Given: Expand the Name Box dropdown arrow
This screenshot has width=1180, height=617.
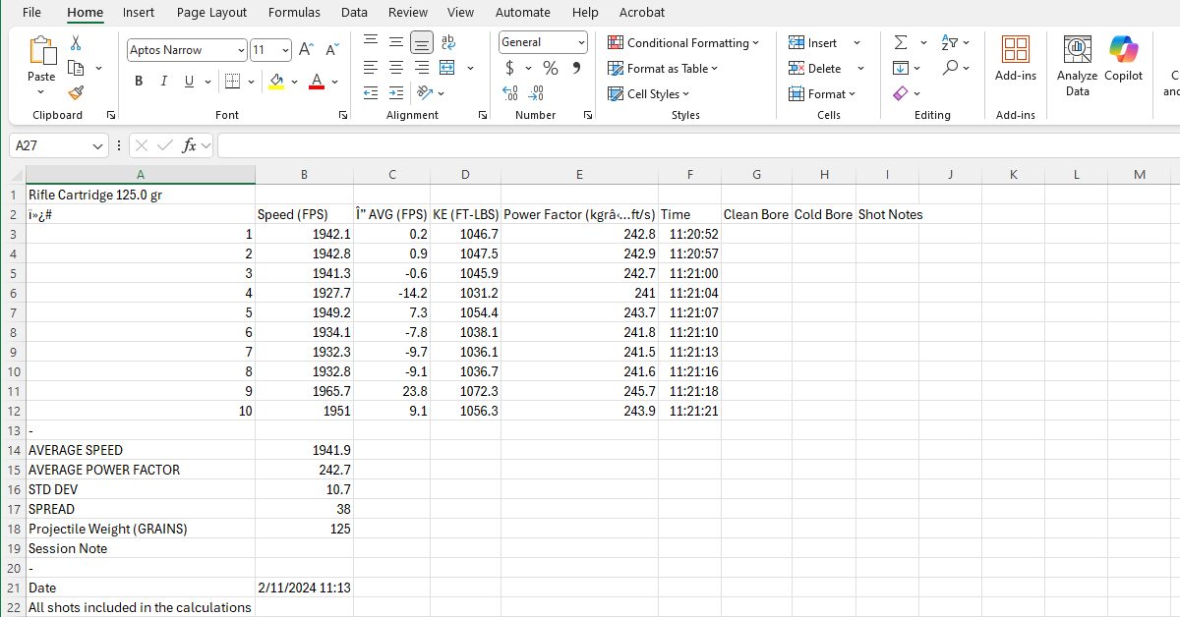Looking at the screenshot, I should pyautogui.click(x=97, y=145).
